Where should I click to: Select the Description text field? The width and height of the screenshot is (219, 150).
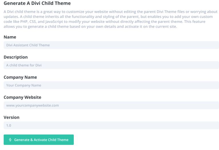tap(111, 65)
